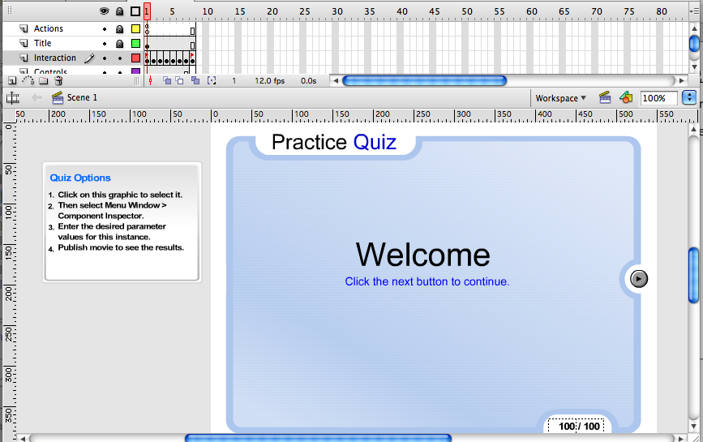
Task: Click the Show/Hide All Layers eye icon
Action: [104, 11]
